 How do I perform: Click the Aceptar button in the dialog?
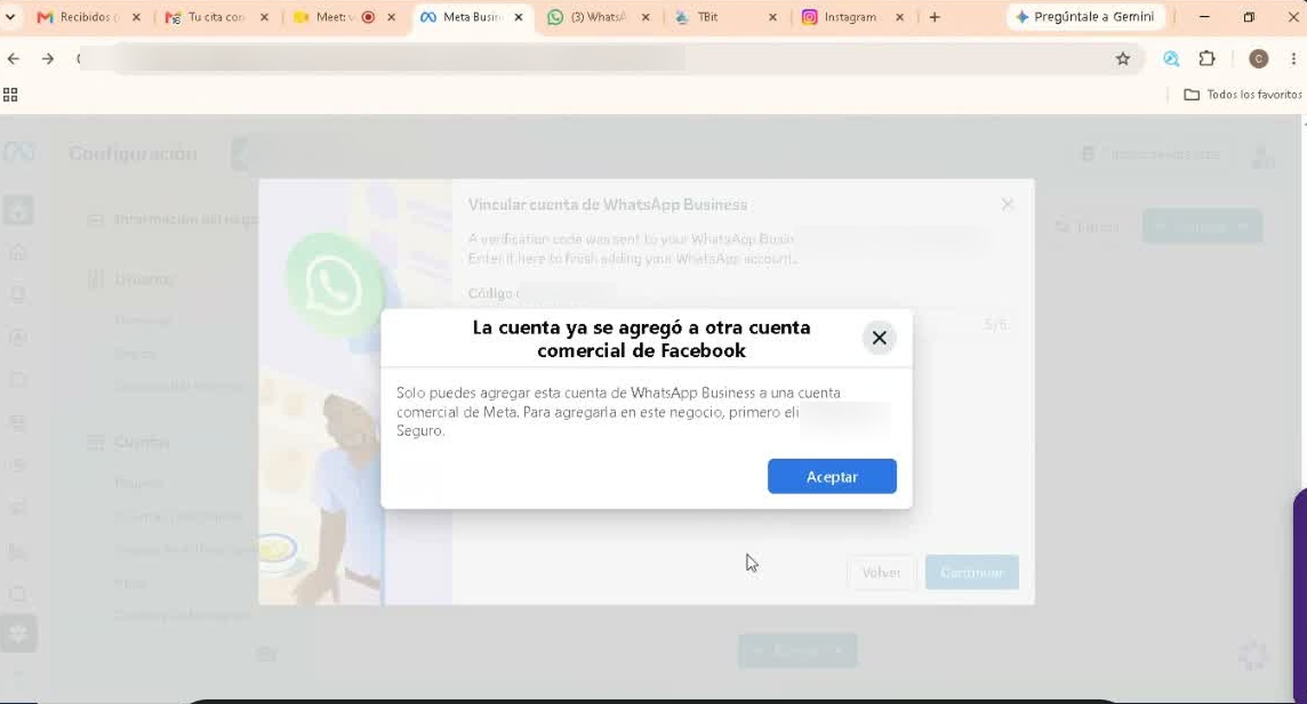click(832, 476)
